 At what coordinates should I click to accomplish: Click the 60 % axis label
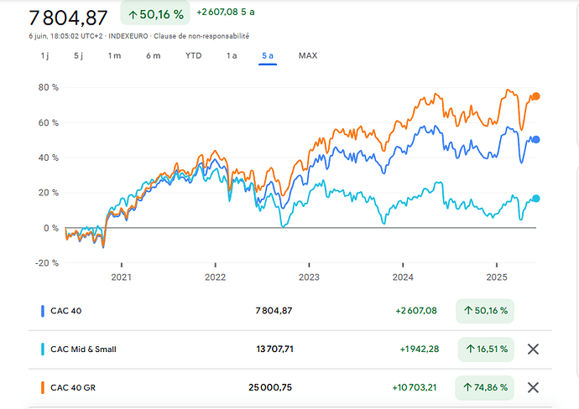(49, 123)
